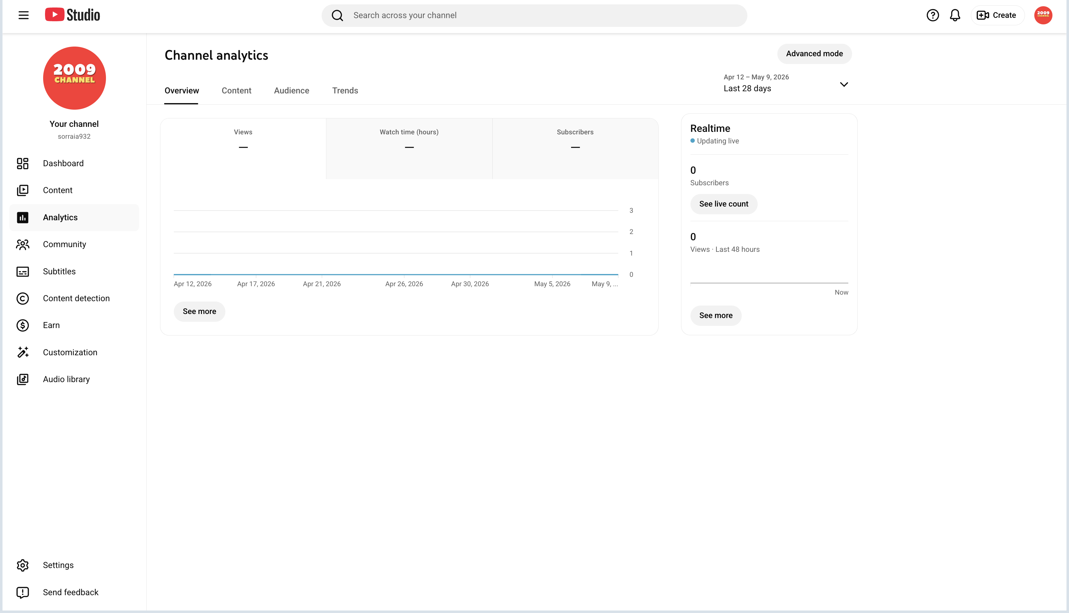The width and height of the screenshot is (1069, 613).
Task: Click the 2009 Channel profile picture
Action: tap(75, 78)
